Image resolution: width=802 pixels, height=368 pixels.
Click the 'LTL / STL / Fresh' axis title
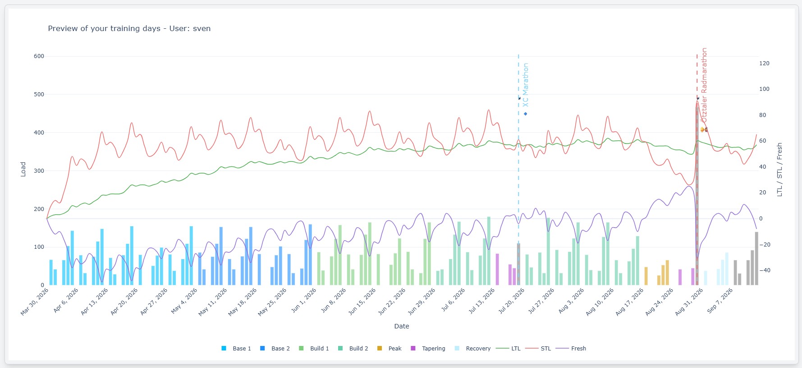(779, 170)
